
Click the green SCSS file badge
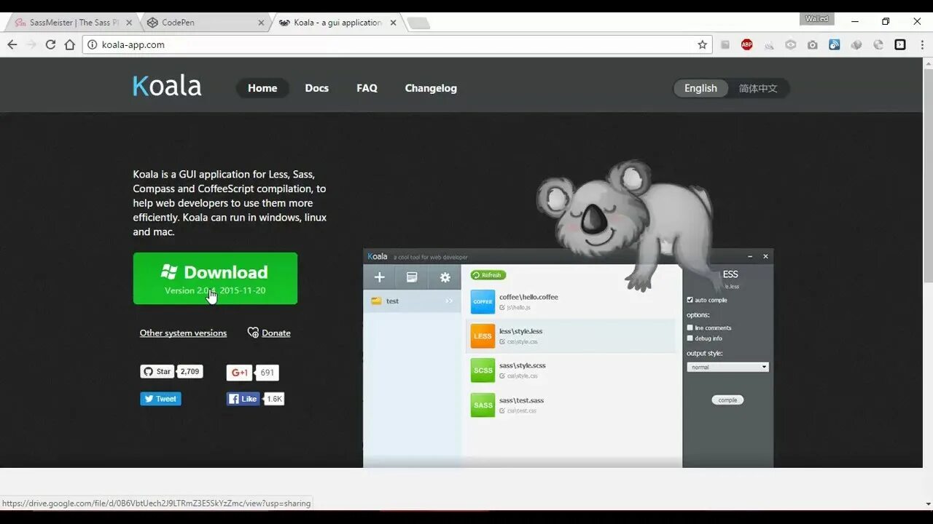pyautogui.click(x=483, y=370)
